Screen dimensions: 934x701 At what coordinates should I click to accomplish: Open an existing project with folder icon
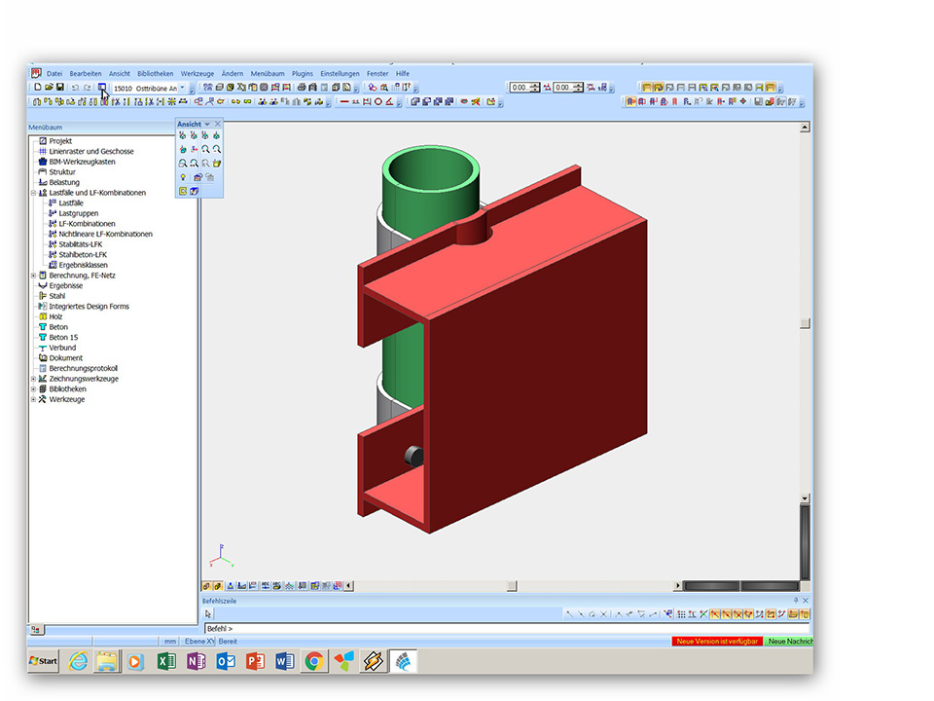48,88
